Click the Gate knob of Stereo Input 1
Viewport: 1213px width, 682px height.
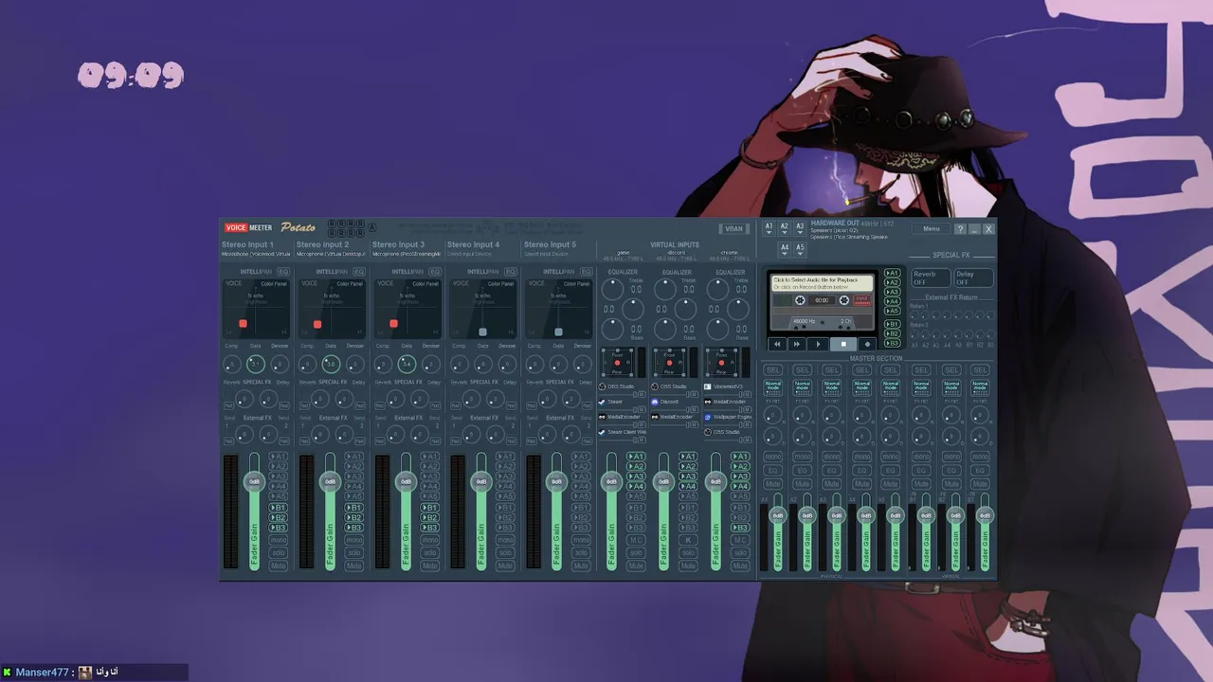(255, 365)
